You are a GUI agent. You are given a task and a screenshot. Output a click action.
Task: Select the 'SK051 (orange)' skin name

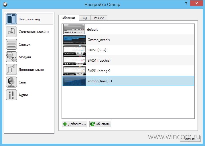(99, 71)
